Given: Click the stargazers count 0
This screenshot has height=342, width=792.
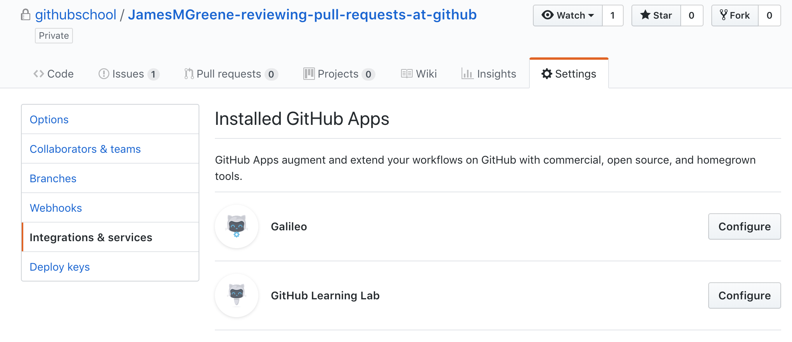Looking at the screenshot, I should click(692, 16).
